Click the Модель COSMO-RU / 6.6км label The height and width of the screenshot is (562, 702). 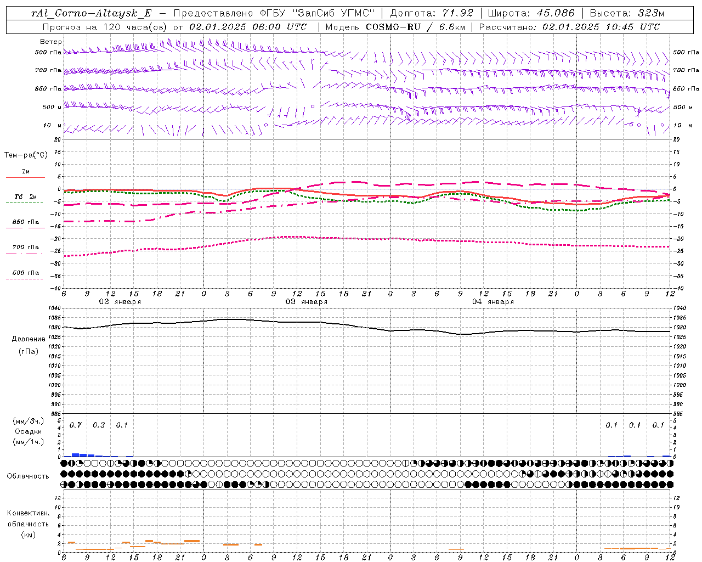(395, 27)
